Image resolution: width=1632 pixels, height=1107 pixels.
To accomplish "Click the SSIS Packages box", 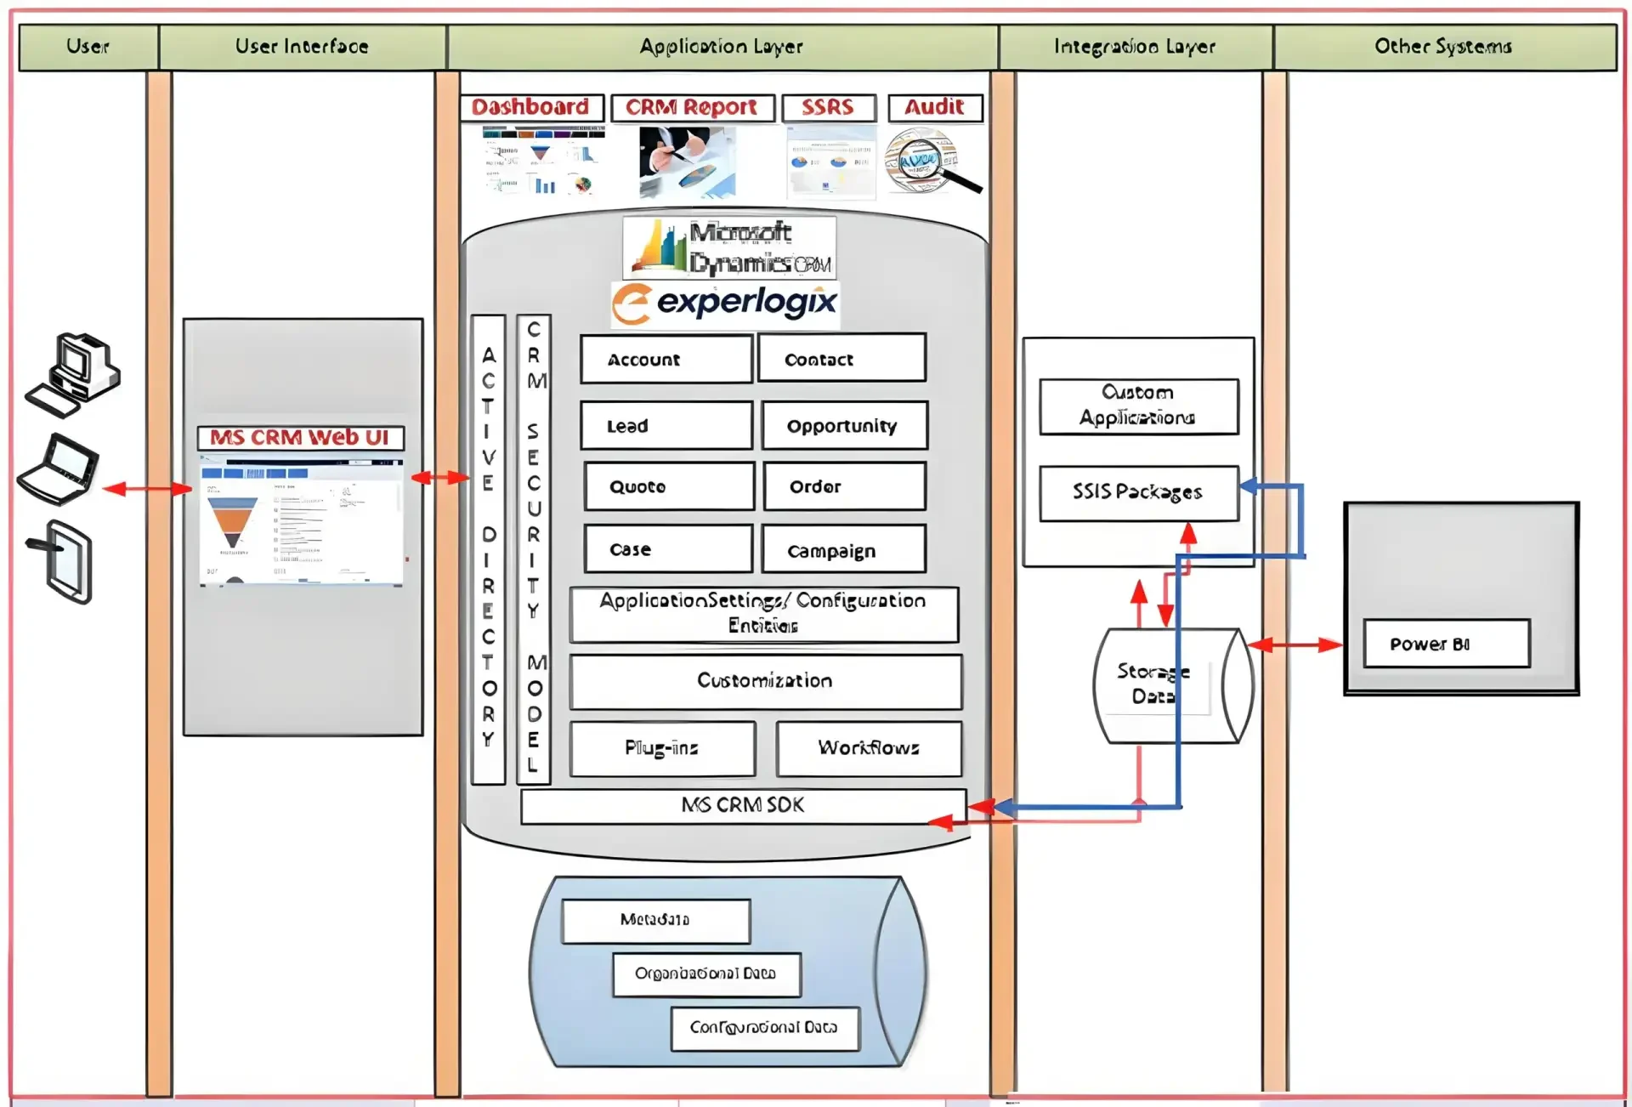I will [1139, 493].
